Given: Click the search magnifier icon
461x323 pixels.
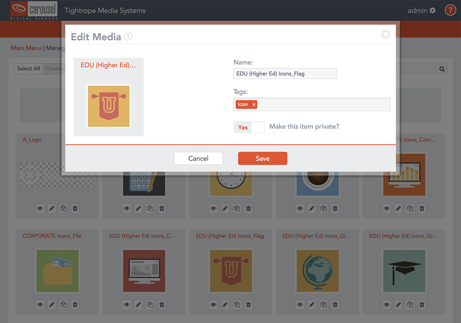Looking at the screenshot, I should pos(442,69).
